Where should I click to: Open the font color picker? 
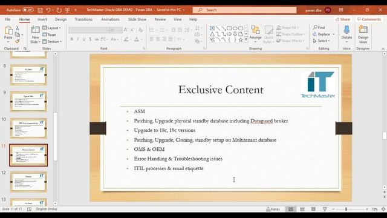(137, 39)
